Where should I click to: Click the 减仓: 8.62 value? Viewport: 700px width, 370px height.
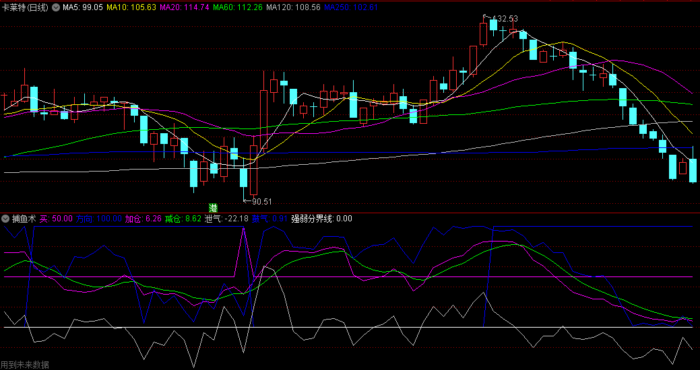click(183, 219)
